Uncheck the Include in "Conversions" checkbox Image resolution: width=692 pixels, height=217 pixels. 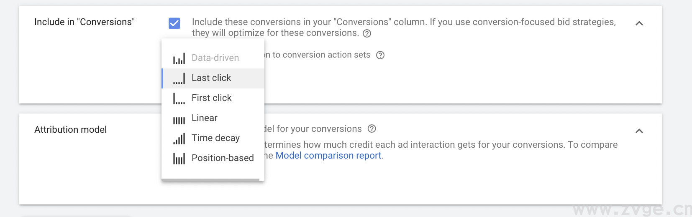(174, 23)
